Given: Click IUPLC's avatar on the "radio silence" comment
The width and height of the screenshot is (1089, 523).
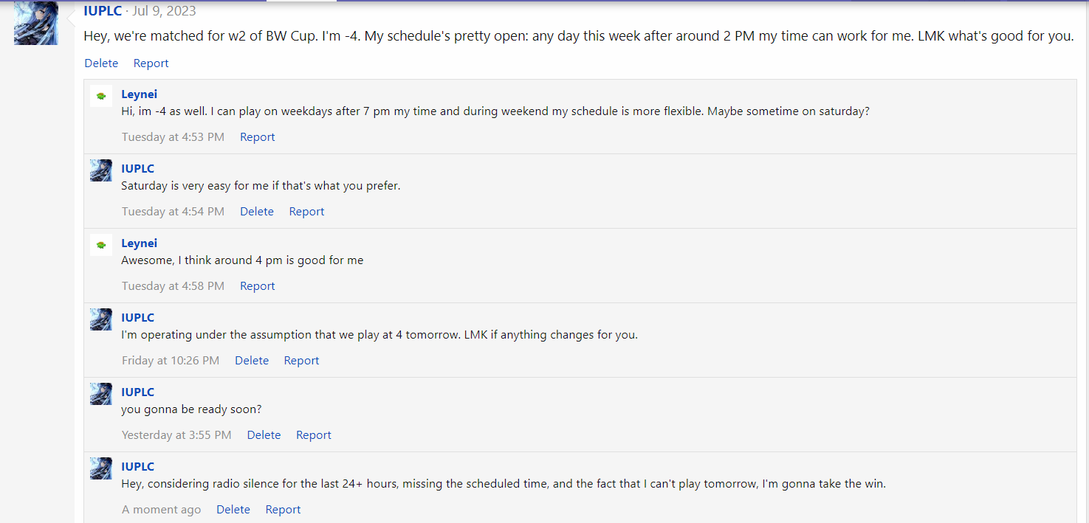Looking at the screenshot, I should click(x=101, y=468).
